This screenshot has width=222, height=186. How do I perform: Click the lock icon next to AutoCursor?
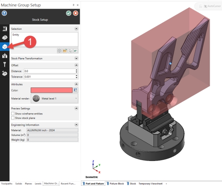[x=200, y=6]
